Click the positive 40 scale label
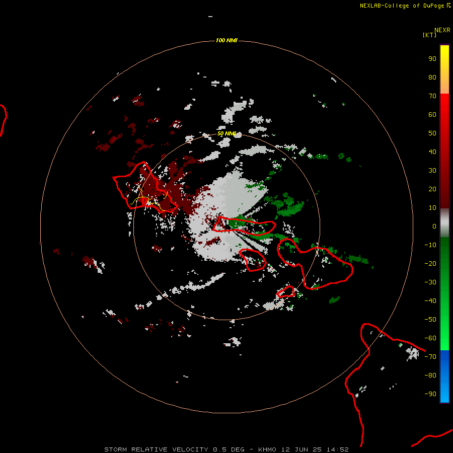The height and width of the screenshot is (453, 453). pyautogui.click(x=432, y=152)
